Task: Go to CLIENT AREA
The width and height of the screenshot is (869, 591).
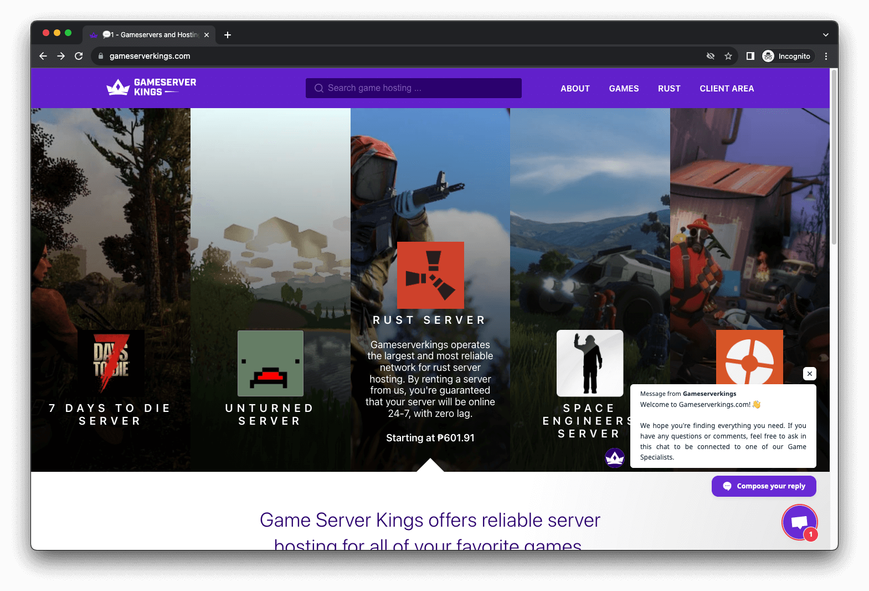Action: 727,89
